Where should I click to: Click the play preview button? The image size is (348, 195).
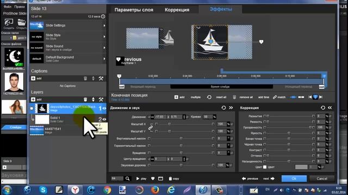[x=141, y=178]
